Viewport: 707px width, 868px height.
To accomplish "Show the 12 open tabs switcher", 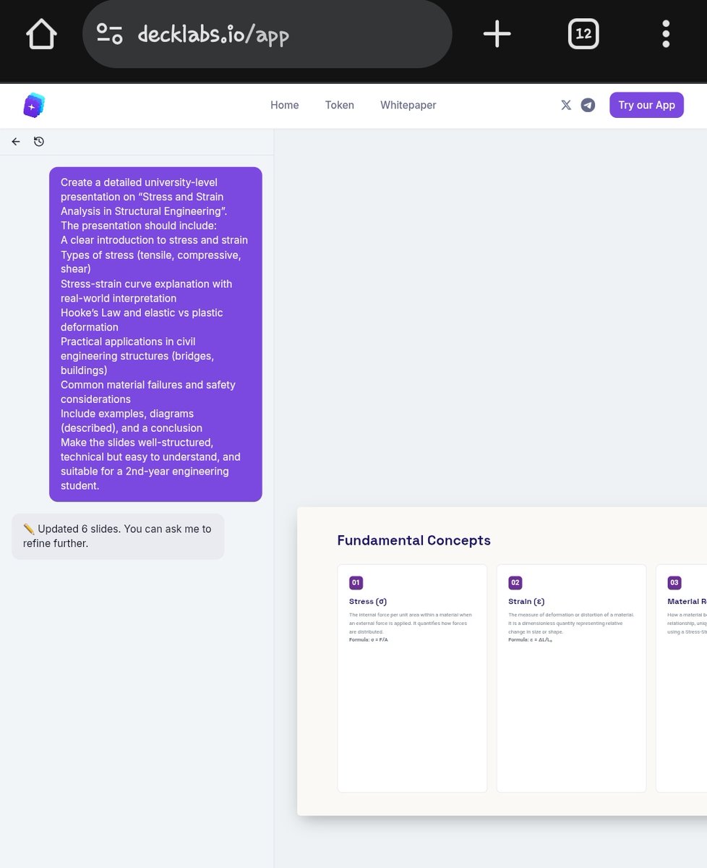I will tap(583, 34).
